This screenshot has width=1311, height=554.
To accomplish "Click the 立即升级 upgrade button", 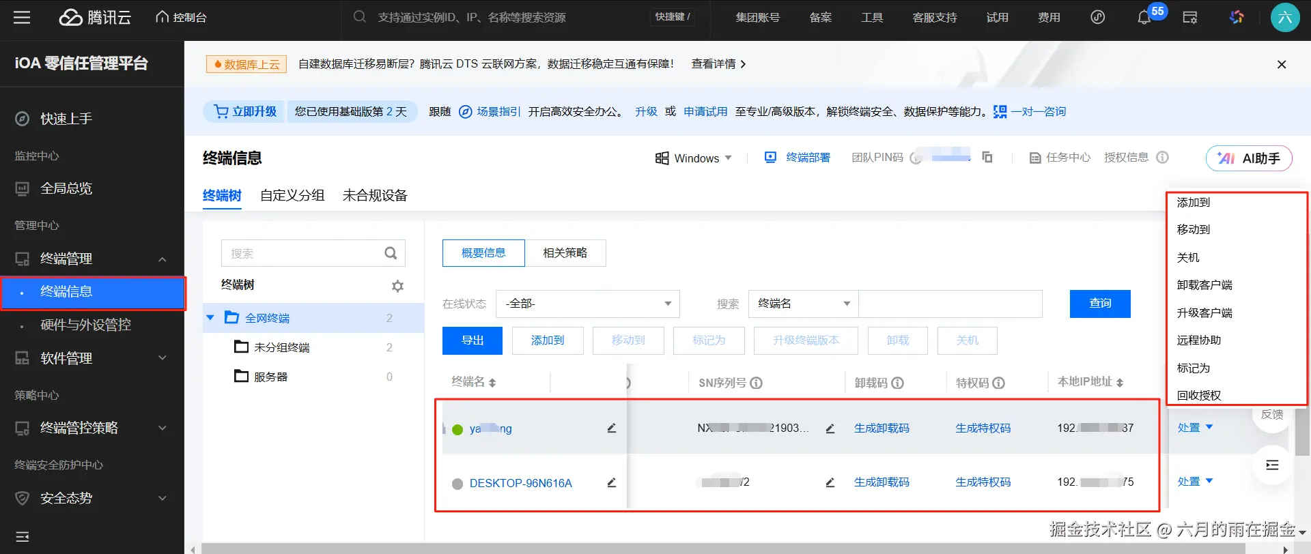I will (245, 111).
